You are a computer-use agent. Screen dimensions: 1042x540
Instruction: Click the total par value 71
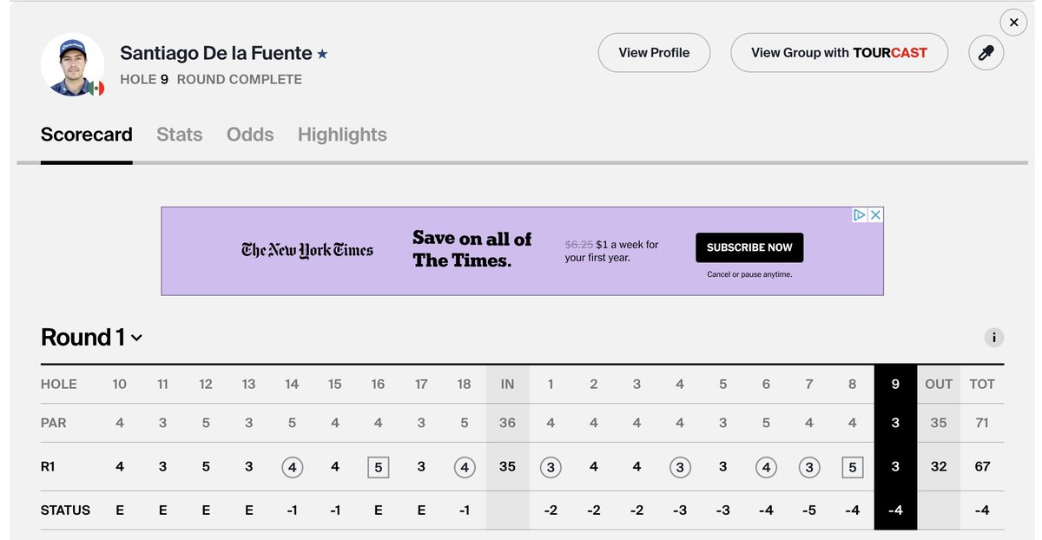click(982, 424)
